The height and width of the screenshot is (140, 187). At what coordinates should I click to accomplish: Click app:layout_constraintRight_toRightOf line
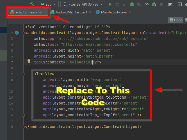click(x=93, y=109)
